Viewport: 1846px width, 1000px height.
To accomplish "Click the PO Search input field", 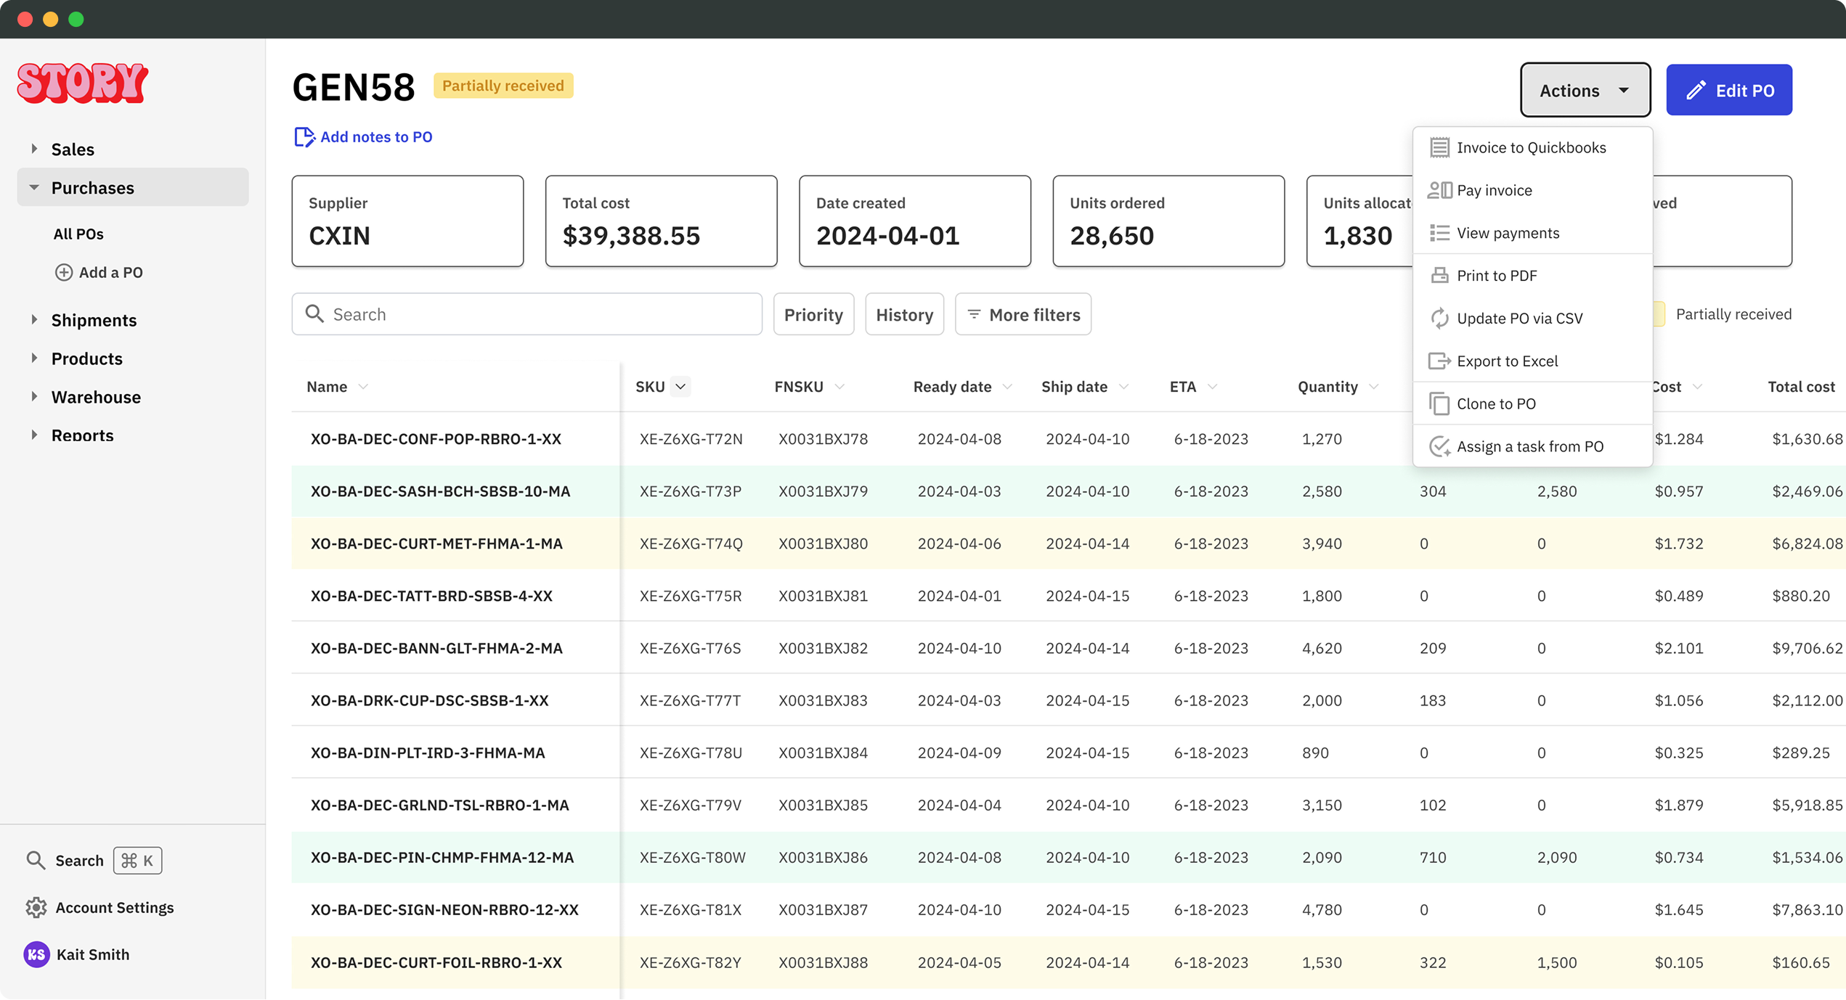I will [527, 314].
